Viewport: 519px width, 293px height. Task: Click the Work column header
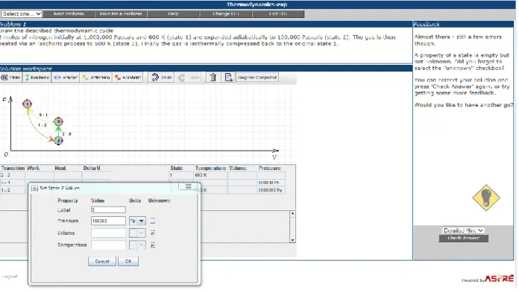point(33,168)
